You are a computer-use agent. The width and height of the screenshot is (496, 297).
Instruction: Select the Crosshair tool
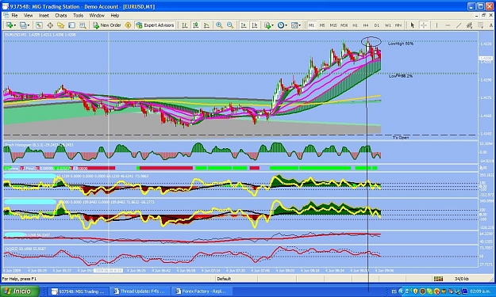tap(424, 25)
